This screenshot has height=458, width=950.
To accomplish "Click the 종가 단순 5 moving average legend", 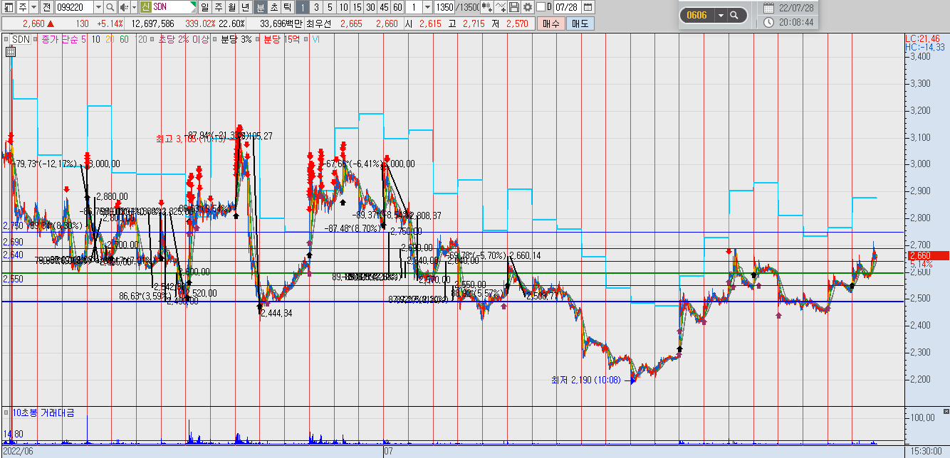I will [x=63, y=39].
